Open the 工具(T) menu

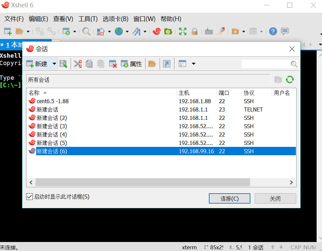pos(88,19)
